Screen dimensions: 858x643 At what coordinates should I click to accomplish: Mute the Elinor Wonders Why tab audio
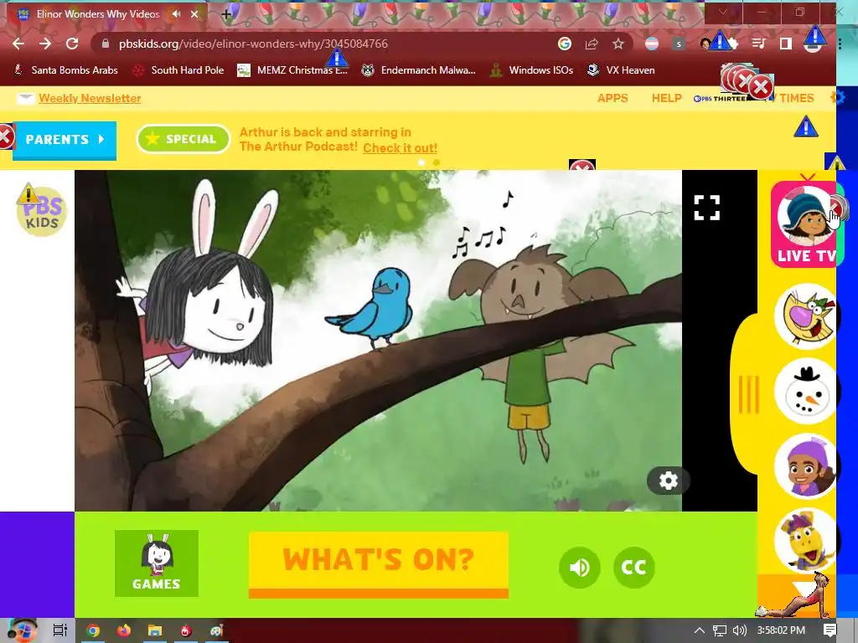click(176, 13)
